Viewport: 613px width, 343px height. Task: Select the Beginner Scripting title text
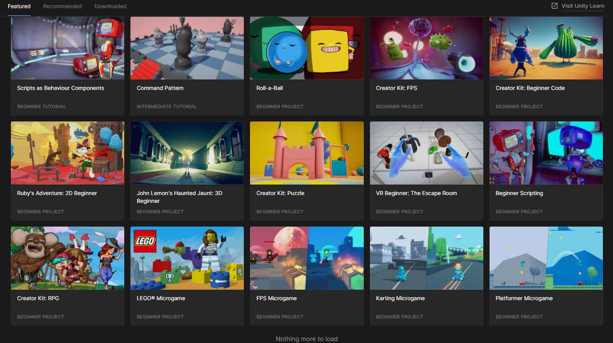[x=519, y=193]
